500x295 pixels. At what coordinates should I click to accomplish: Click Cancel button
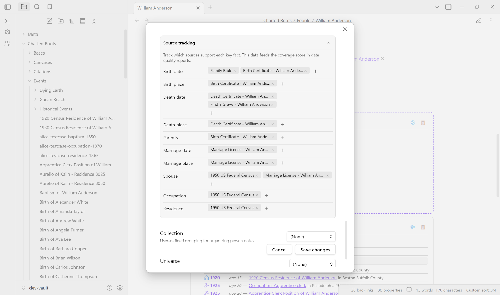[279, 250]
